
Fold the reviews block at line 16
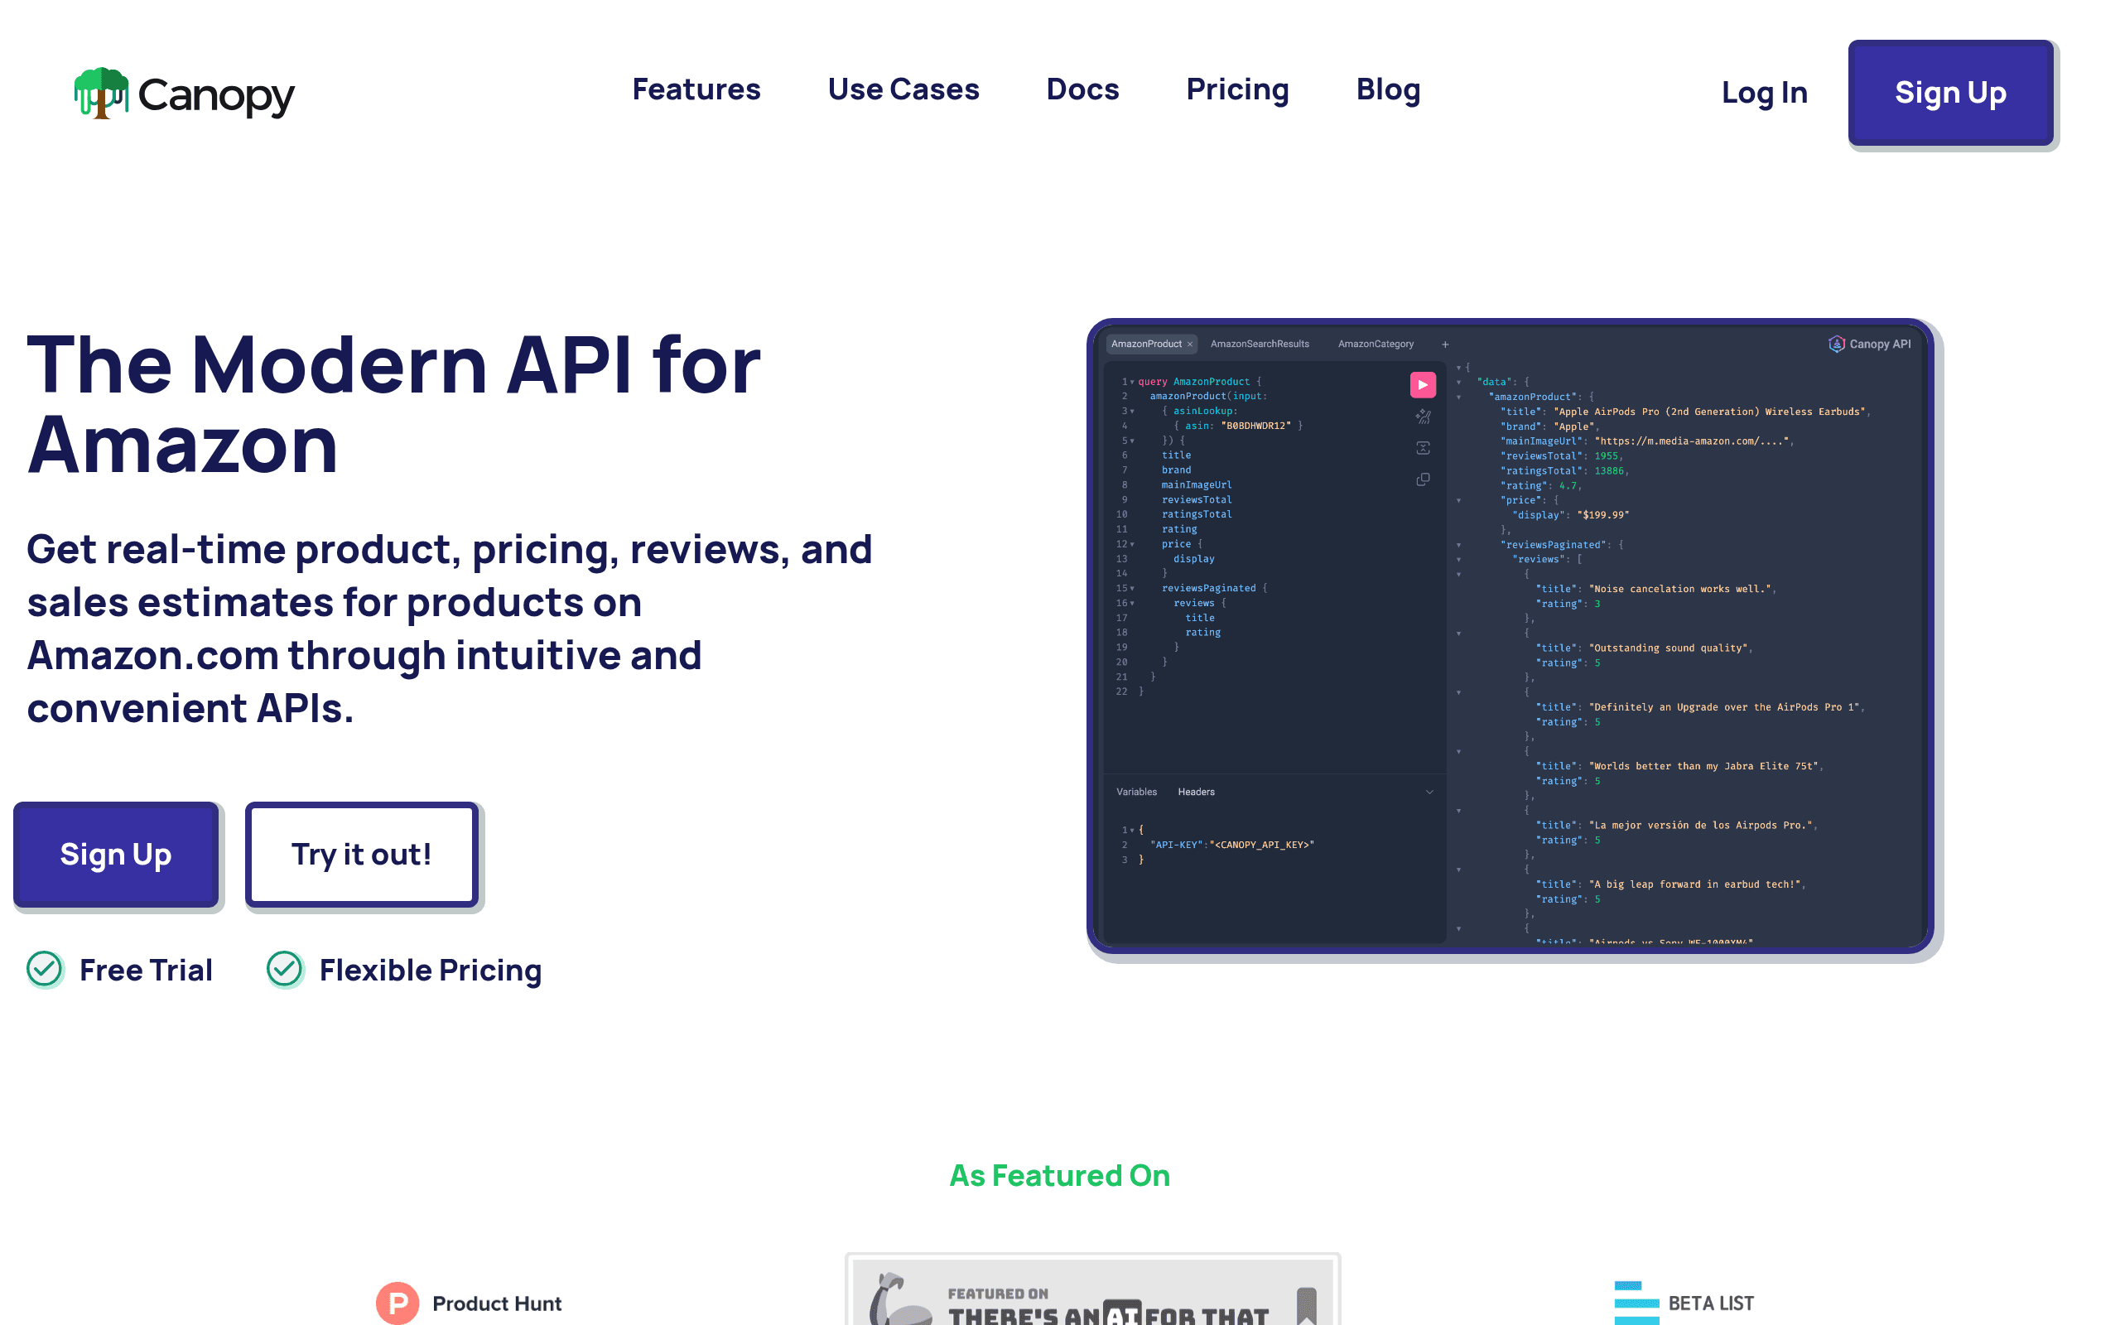pos(1132,604)
